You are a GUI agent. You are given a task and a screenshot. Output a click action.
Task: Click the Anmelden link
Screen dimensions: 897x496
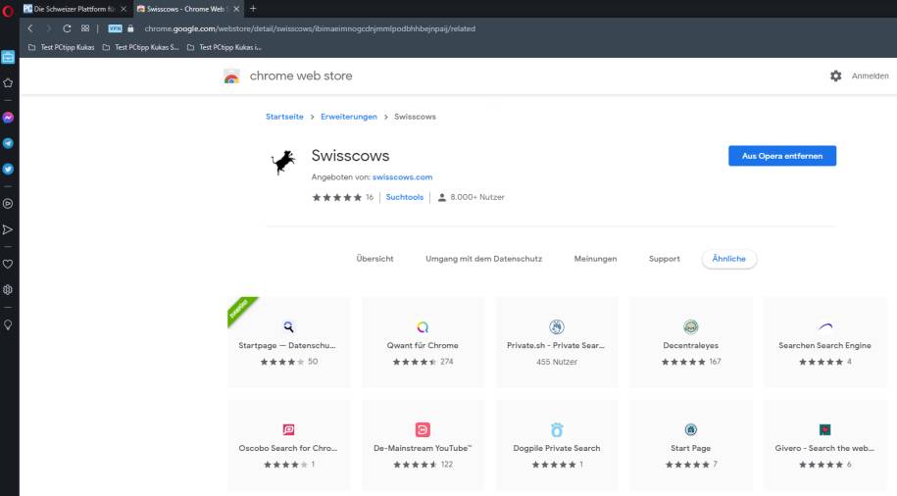tap(870, 75)
